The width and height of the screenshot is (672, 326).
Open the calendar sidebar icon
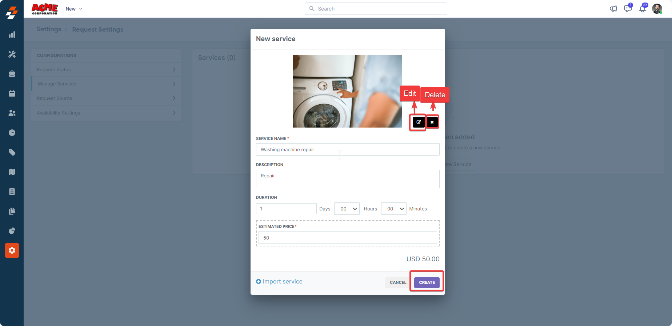coord(12,93)
